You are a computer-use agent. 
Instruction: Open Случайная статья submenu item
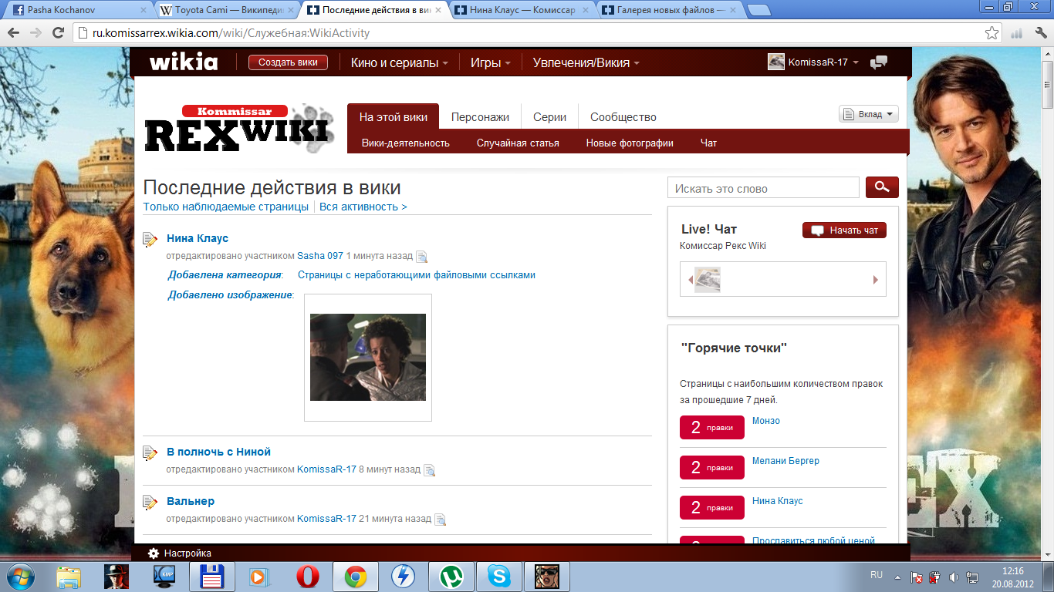[518, 143]
